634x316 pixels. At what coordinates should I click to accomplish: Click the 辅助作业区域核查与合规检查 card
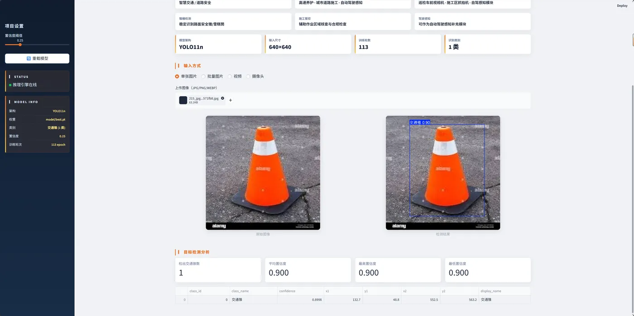353,21
